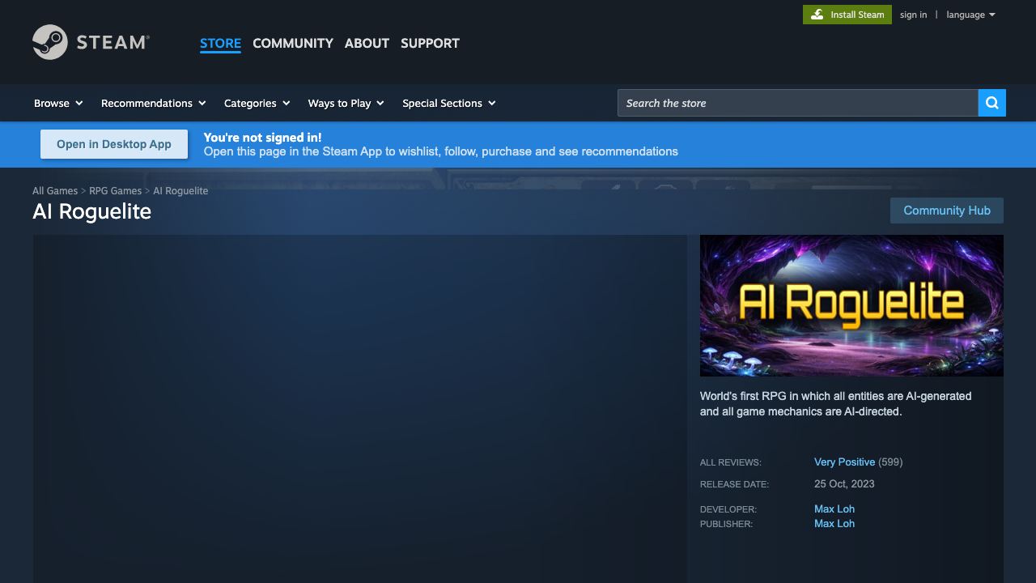Open the ABOUT menu tab
This screenshot has width=1036, height=583.
point(367,43)
